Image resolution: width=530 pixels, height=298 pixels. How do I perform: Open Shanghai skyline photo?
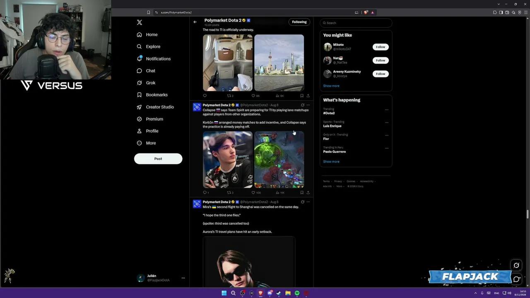tap(279, 63)
